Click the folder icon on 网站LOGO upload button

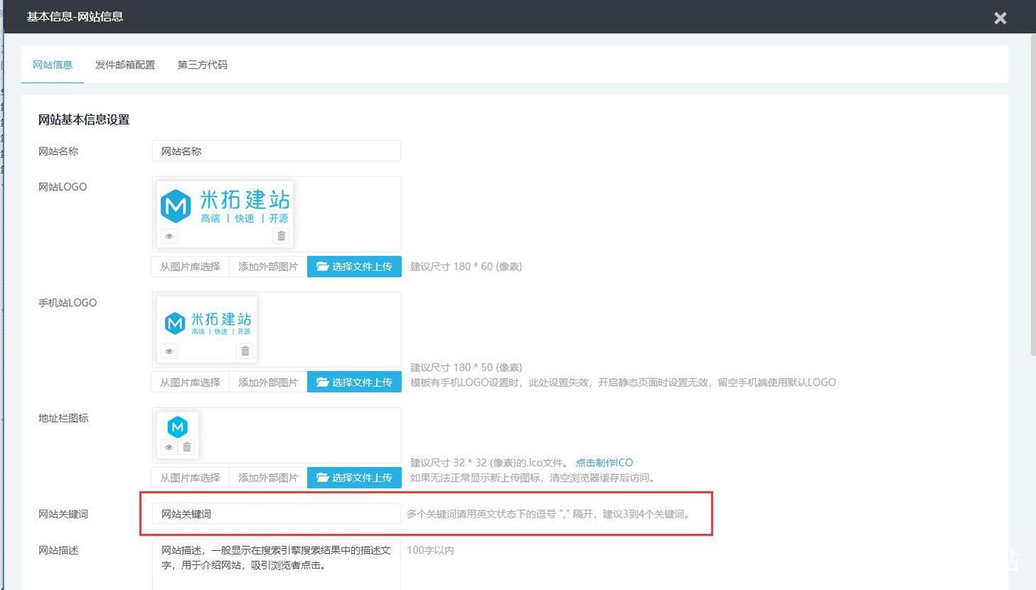tap(322, 266)
